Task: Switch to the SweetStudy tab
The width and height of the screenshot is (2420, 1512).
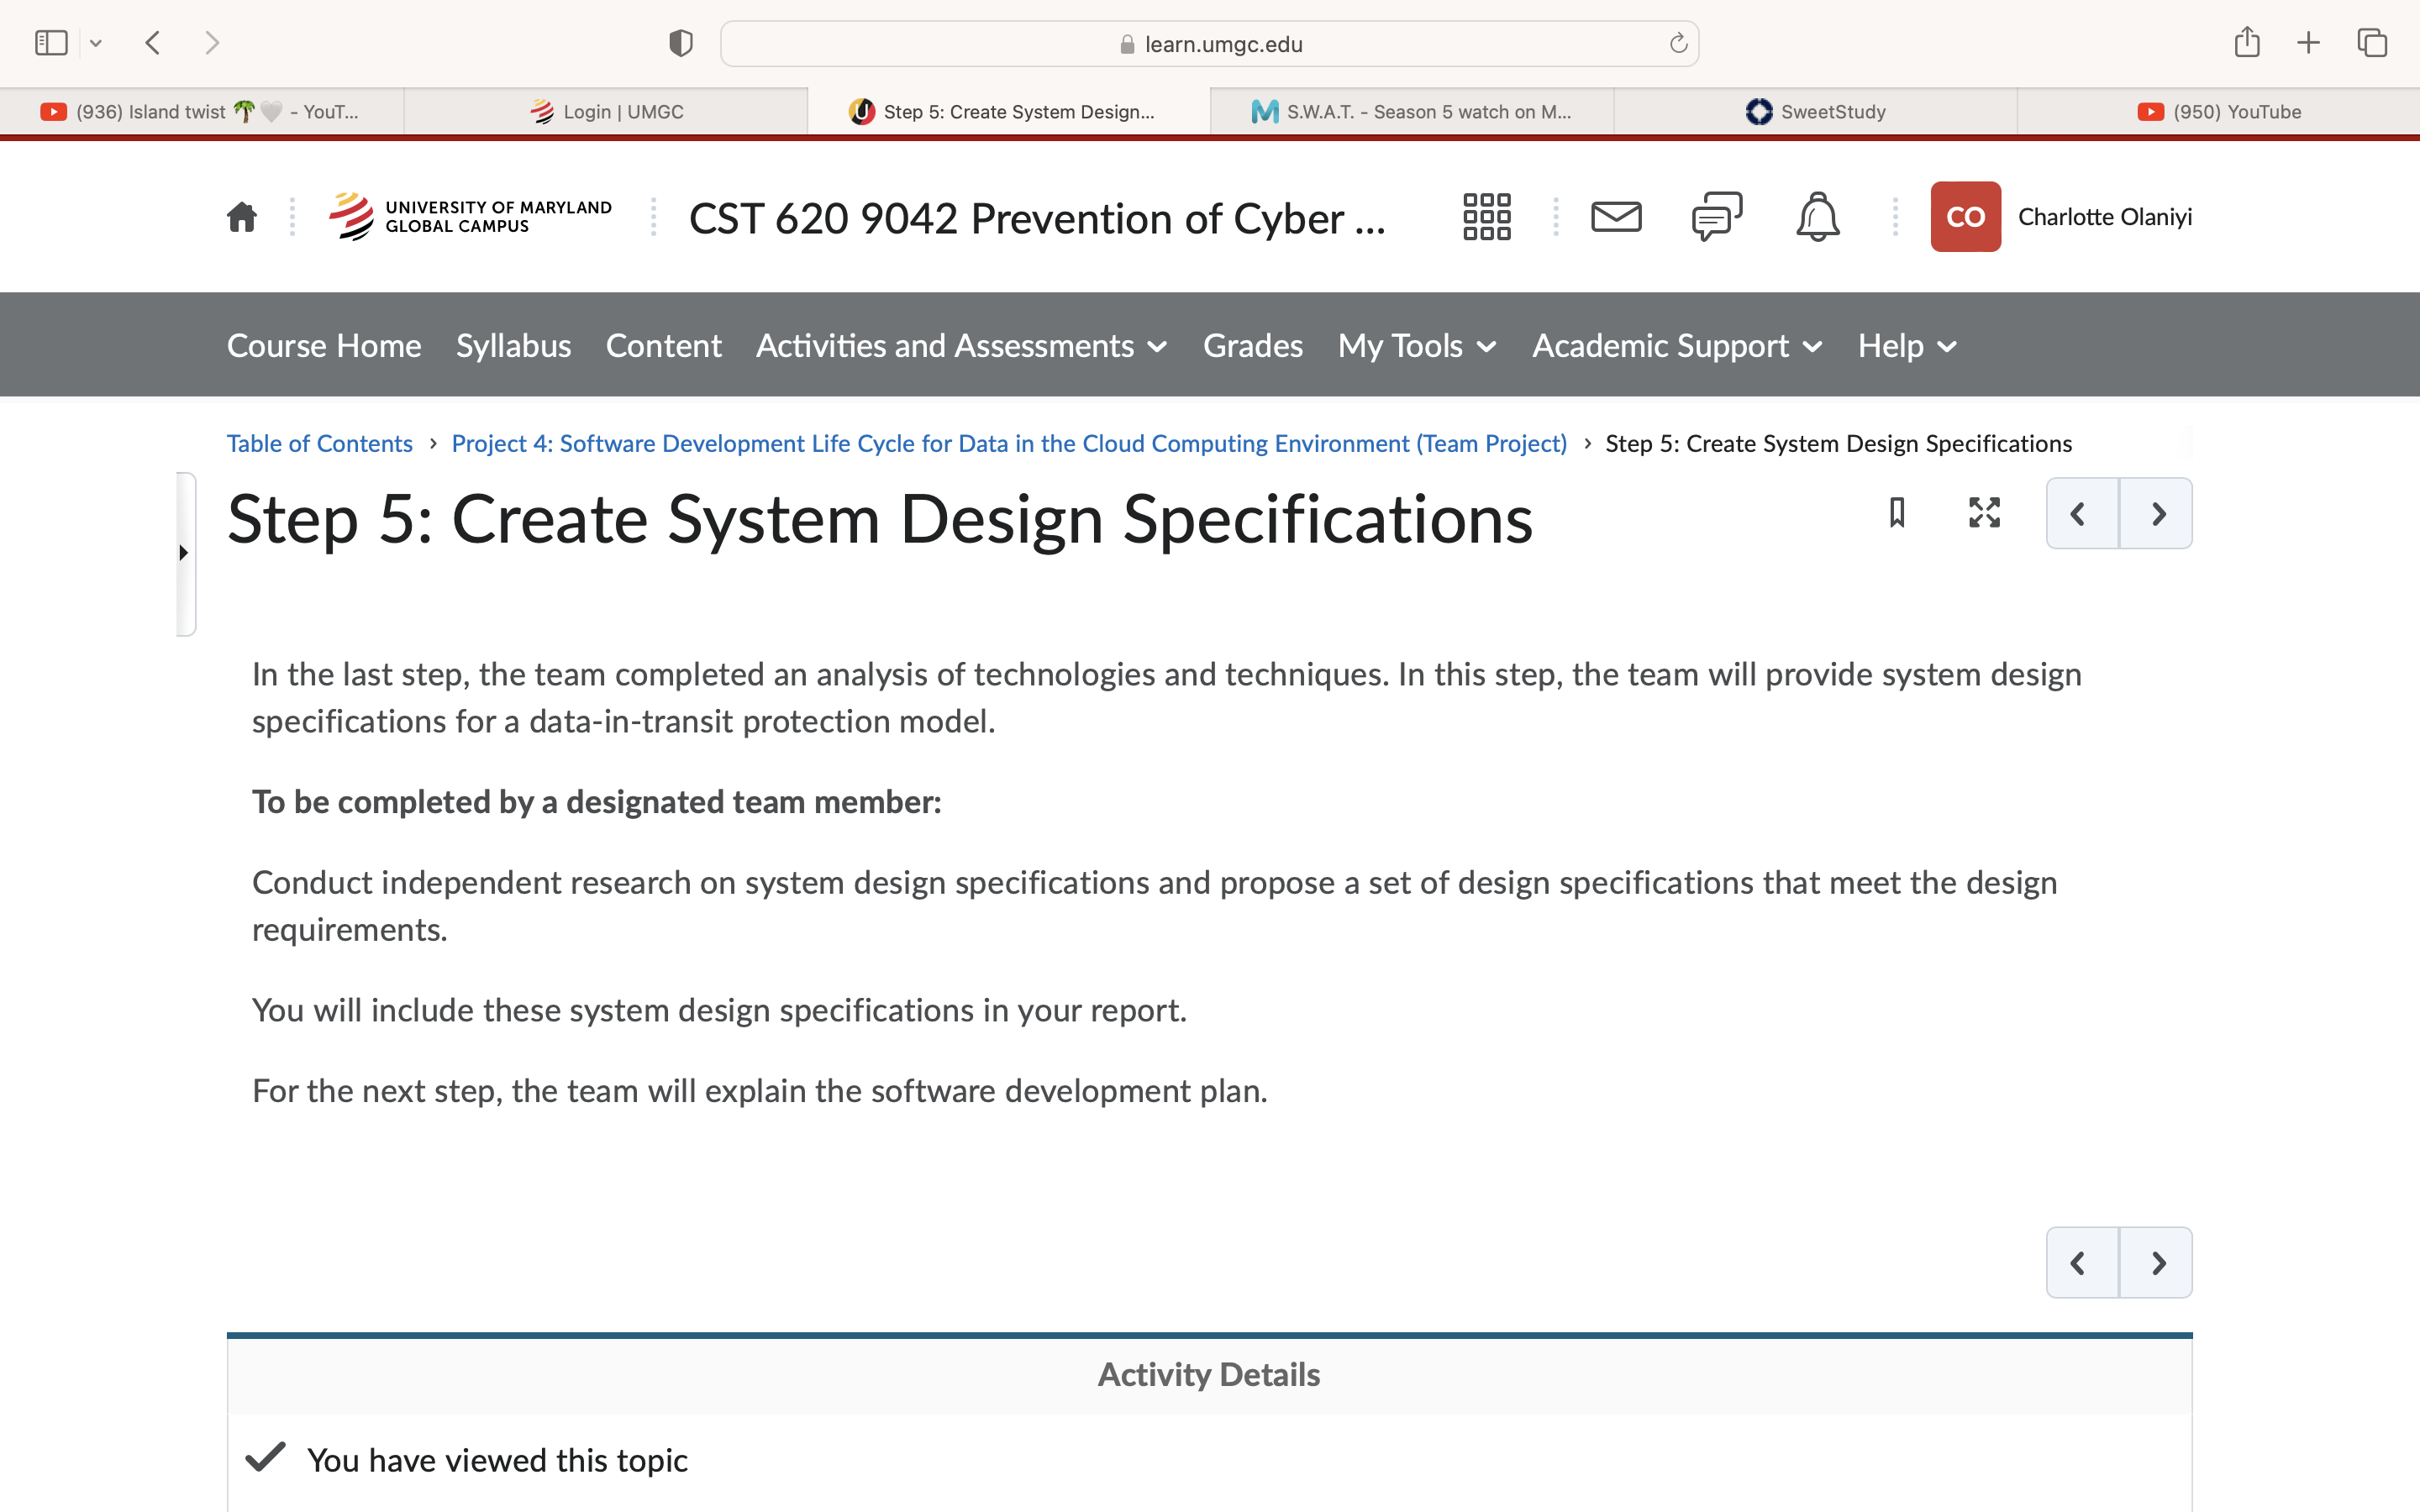Action: 1815,112
